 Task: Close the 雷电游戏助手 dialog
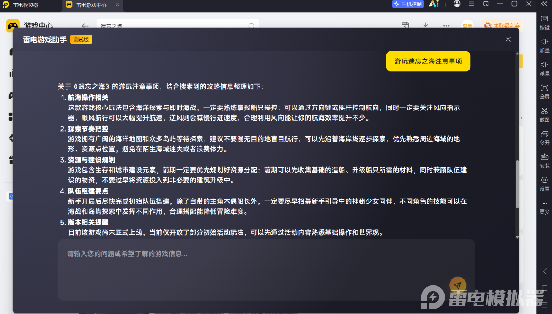pyautogui.click(x=508, y=39)
